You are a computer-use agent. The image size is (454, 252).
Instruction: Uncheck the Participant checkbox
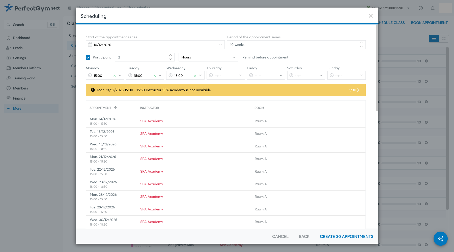[88, 57]
